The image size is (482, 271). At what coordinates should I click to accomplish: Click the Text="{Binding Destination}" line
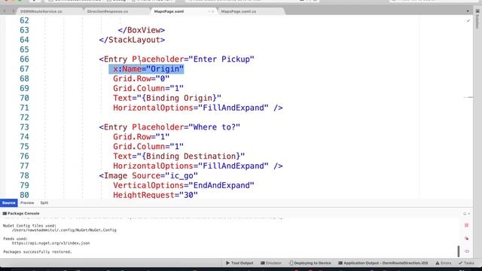pyautogui.click(x=179, y=156)
